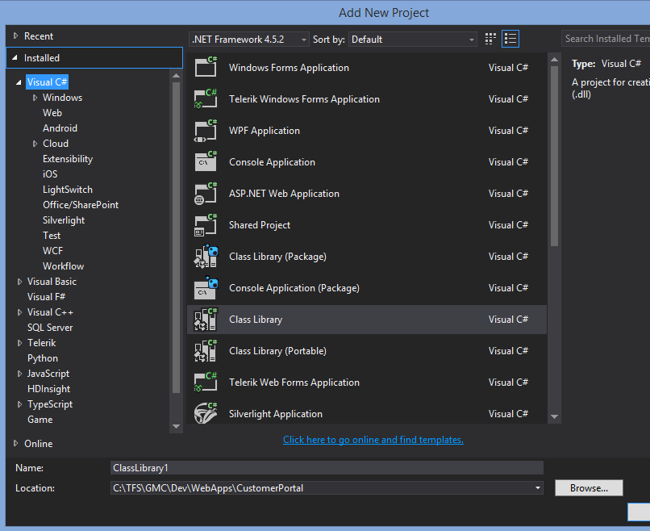Select HDInsight in tree
Screen dimensions: 650x531
tap(48, 389)
